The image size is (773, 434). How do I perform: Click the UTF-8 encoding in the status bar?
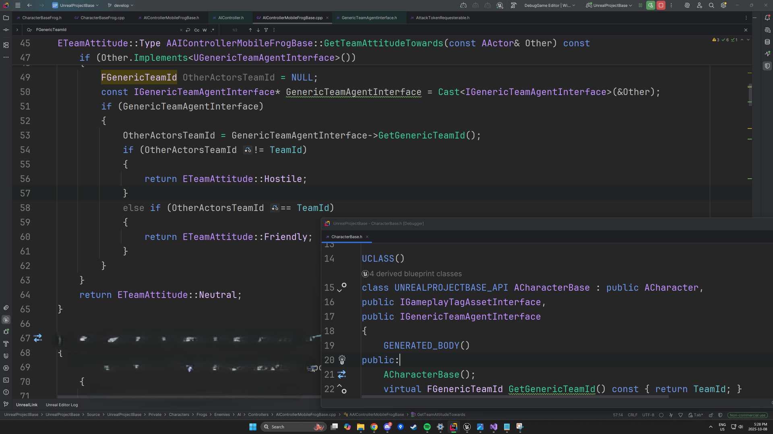648,415
